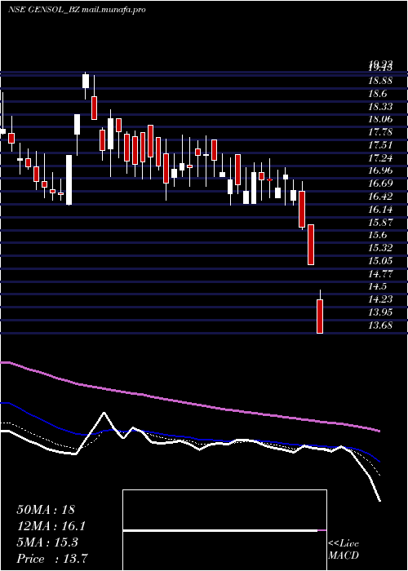Click the last red candlestick at the chart low
Screen dimensions: 408x571
tap(320, 316)
